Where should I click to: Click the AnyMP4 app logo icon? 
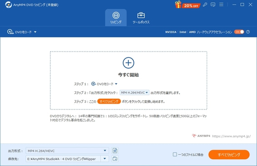9,5
